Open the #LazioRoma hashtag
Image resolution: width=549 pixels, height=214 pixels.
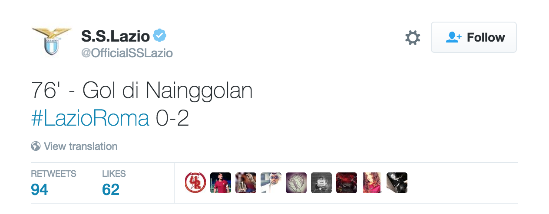[x=90, y=118]
